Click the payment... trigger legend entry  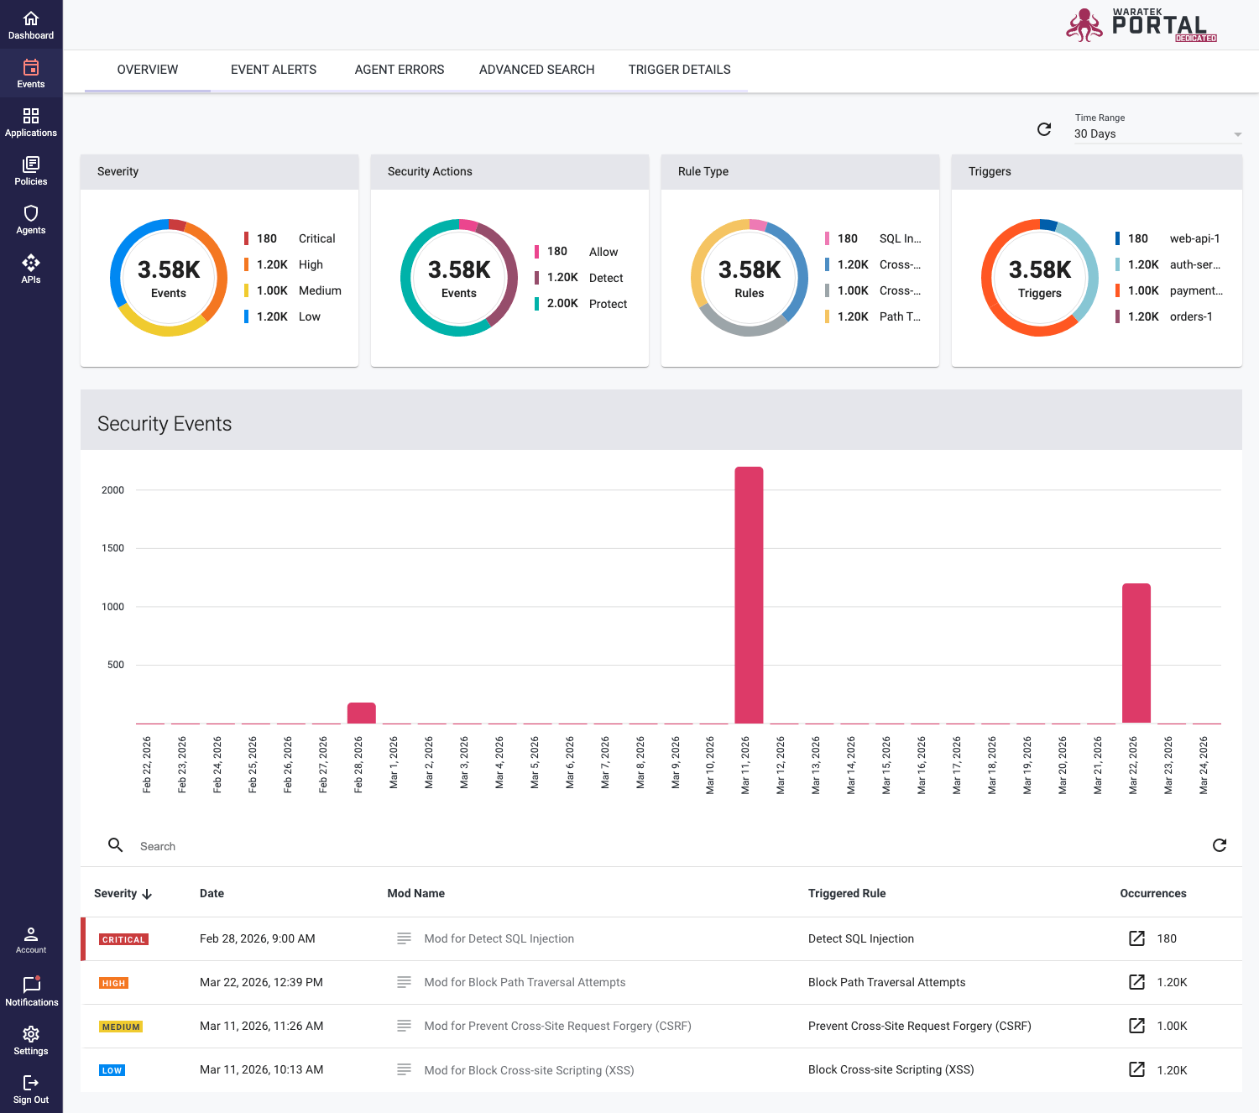1169,290
